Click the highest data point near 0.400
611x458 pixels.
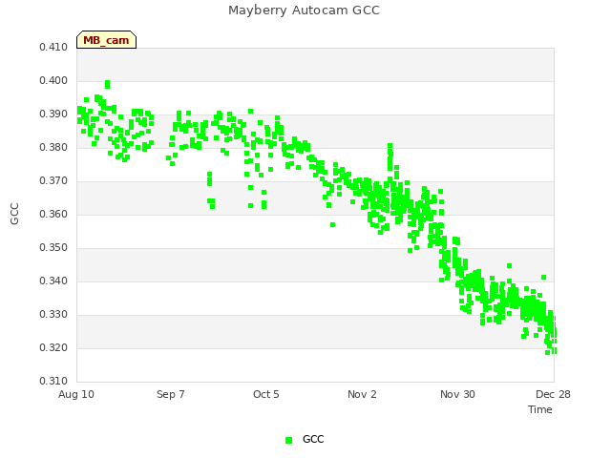[108, 83]
